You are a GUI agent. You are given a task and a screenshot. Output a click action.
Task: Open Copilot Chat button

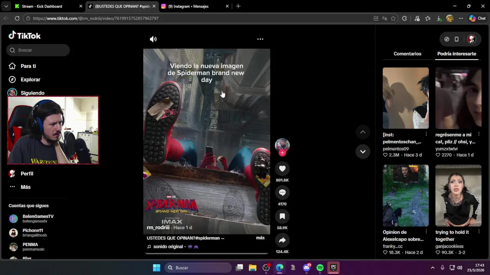pyautogui.click(x=477, y=18)
